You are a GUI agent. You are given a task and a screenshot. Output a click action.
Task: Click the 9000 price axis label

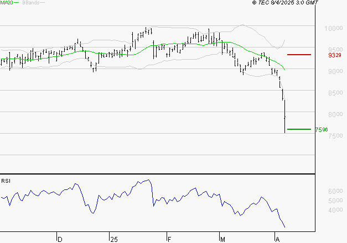[335, 71]
